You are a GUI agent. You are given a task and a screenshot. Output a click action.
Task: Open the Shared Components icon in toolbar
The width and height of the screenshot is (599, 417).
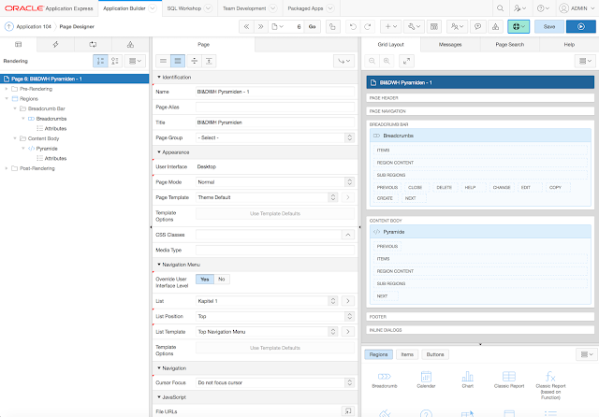pos(495,27)
